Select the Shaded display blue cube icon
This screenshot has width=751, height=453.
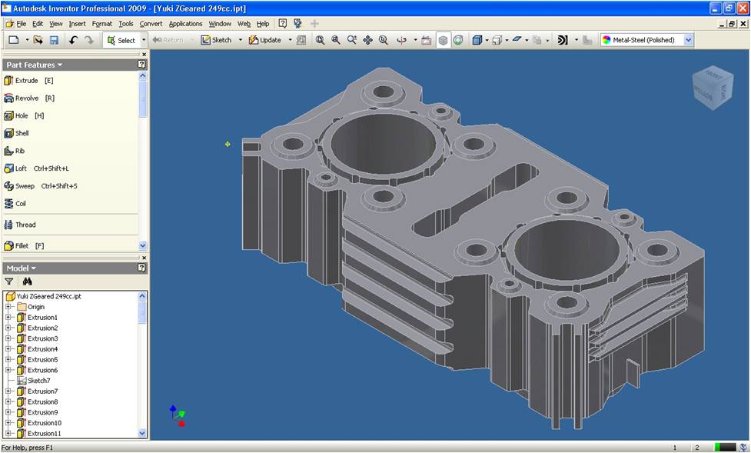pyautogui.click(x=477, y=40)
